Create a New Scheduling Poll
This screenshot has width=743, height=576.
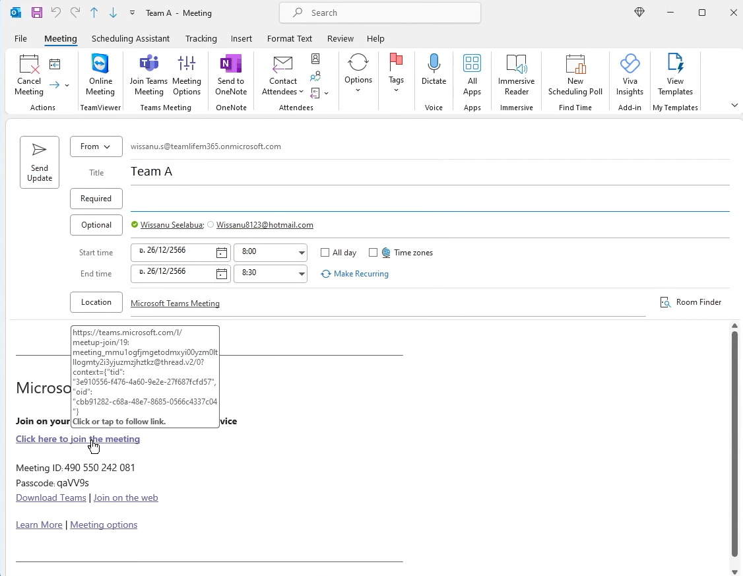575,76
